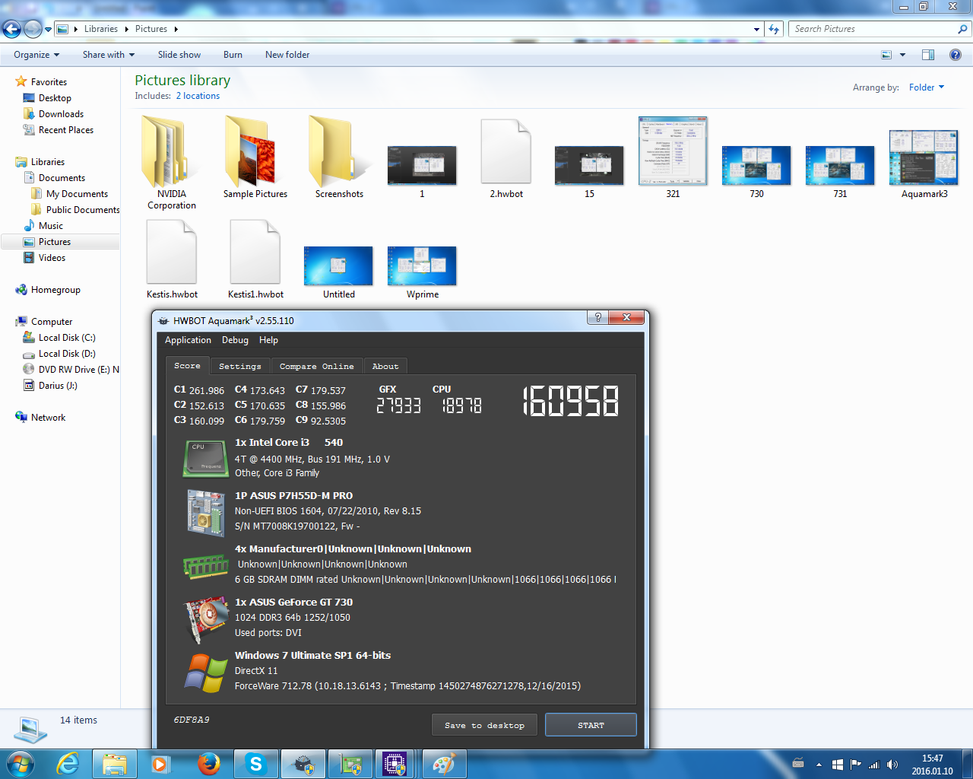The height and width of the screenshot is (779, 973).
Task: Toggle the preview pane icon in Explorer
Action: [x=927, y=55]
